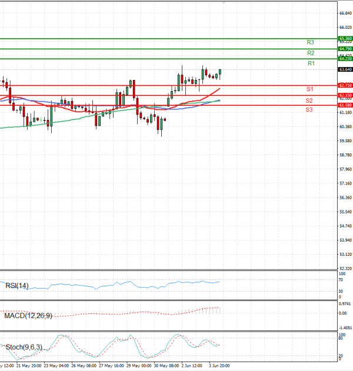Select the 64.230 price tag
Viewport: 353px width, 371px height.
tap(345, 59)
